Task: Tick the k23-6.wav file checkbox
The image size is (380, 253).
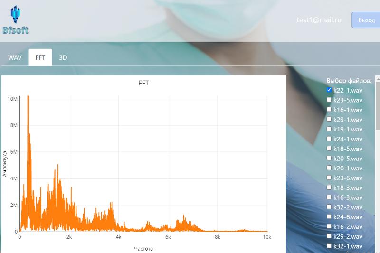Action: [329, 178]
